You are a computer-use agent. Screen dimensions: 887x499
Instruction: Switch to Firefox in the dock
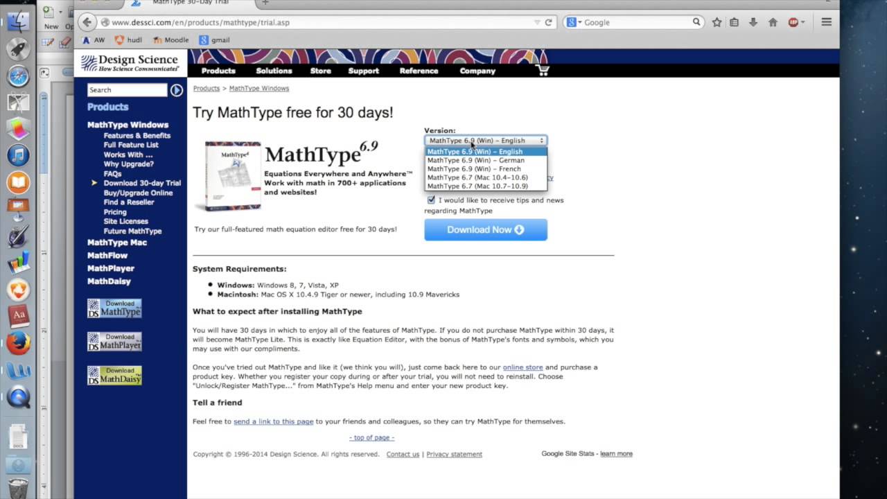pyautogui.click(x=18, y=343)
